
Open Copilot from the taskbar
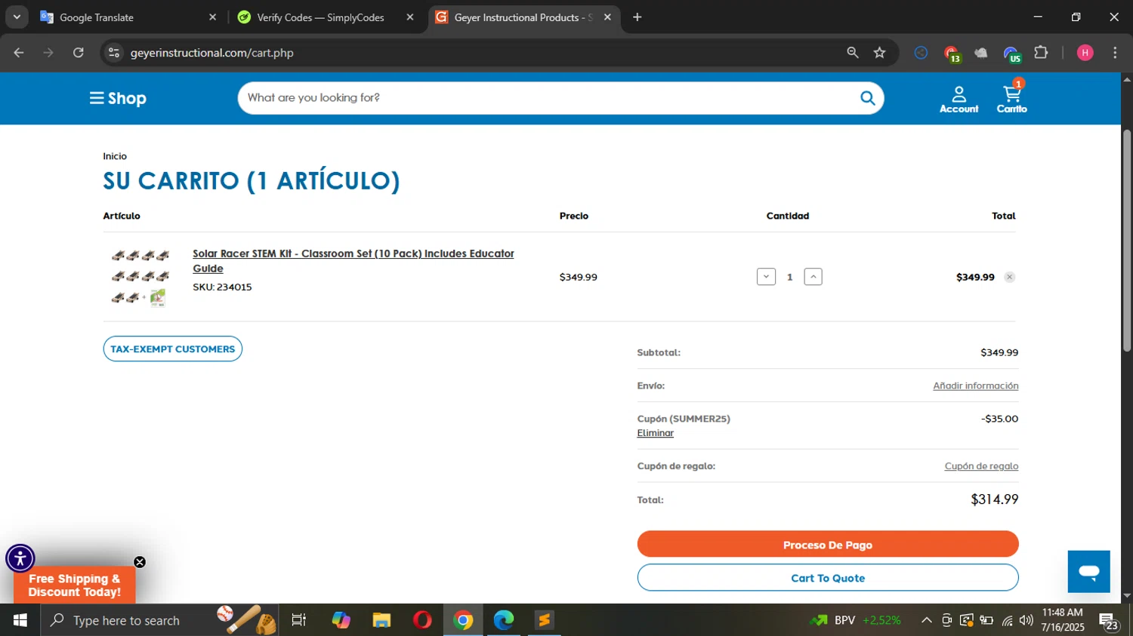[x=341, y=620]
